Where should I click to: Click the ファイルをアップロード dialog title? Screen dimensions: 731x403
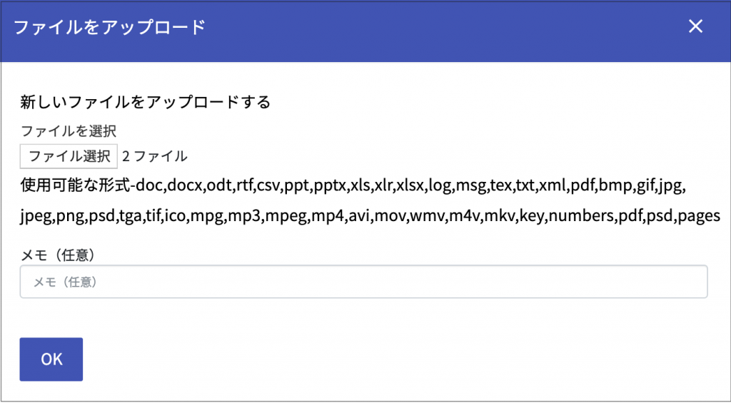coord(110,27)
